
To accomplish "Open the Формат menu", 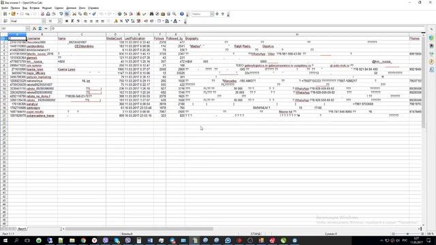I will point(47,8).
